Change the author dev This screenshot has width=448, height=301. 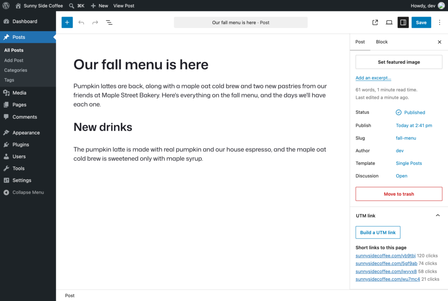(x=400, y=150)
